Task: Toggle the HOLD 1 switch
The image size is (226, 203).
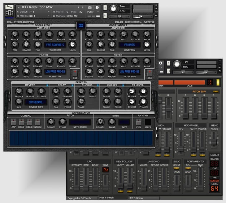Action: tap(21, 121)
